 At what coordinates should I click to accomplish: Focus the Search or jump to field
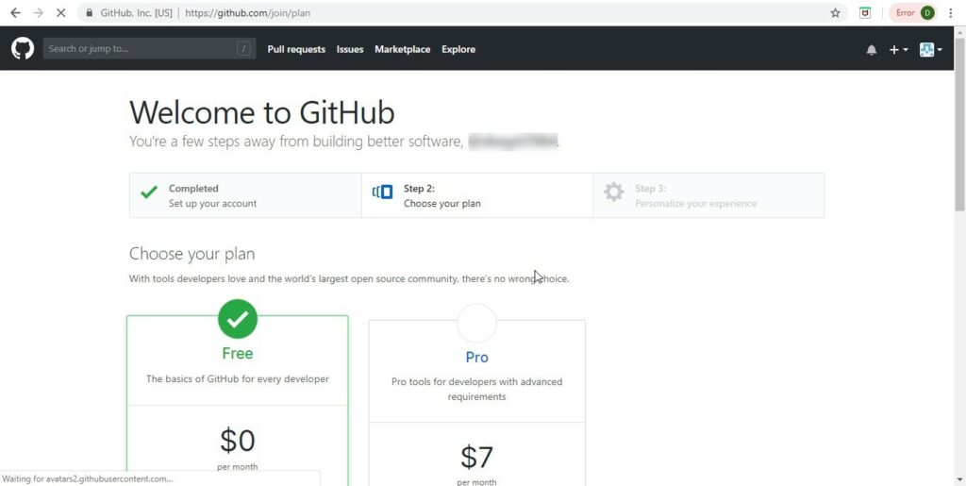[x=149, y=49]
